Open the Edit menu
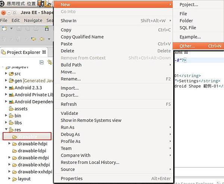 [16, 21]
